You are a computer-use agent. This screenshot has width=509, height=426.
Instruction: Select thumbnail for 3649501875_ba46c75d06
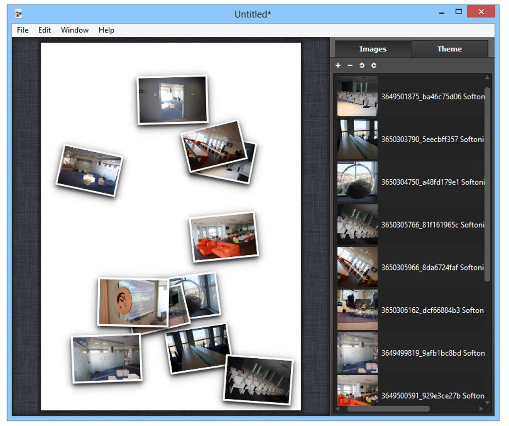click(357, 96)
